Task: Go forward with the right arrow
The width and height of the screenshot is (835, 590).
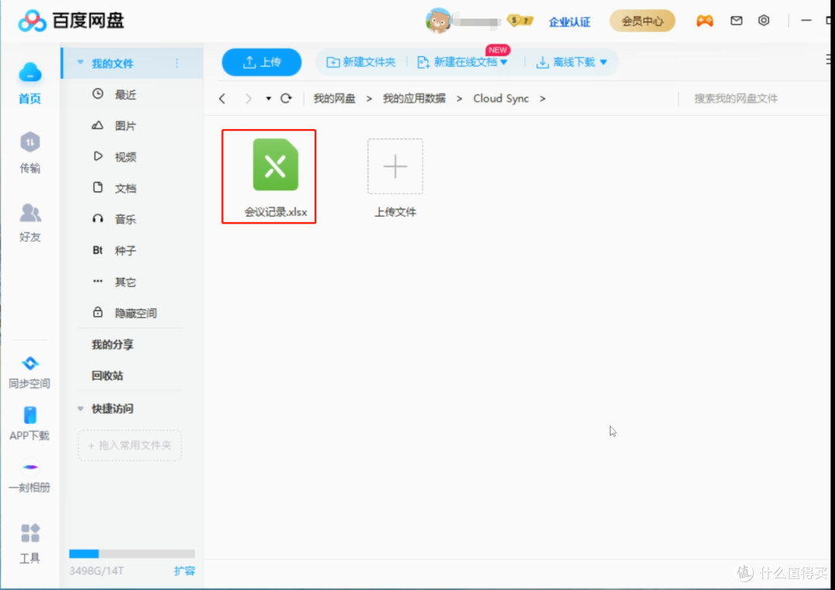Action: [x=248, y=98]
